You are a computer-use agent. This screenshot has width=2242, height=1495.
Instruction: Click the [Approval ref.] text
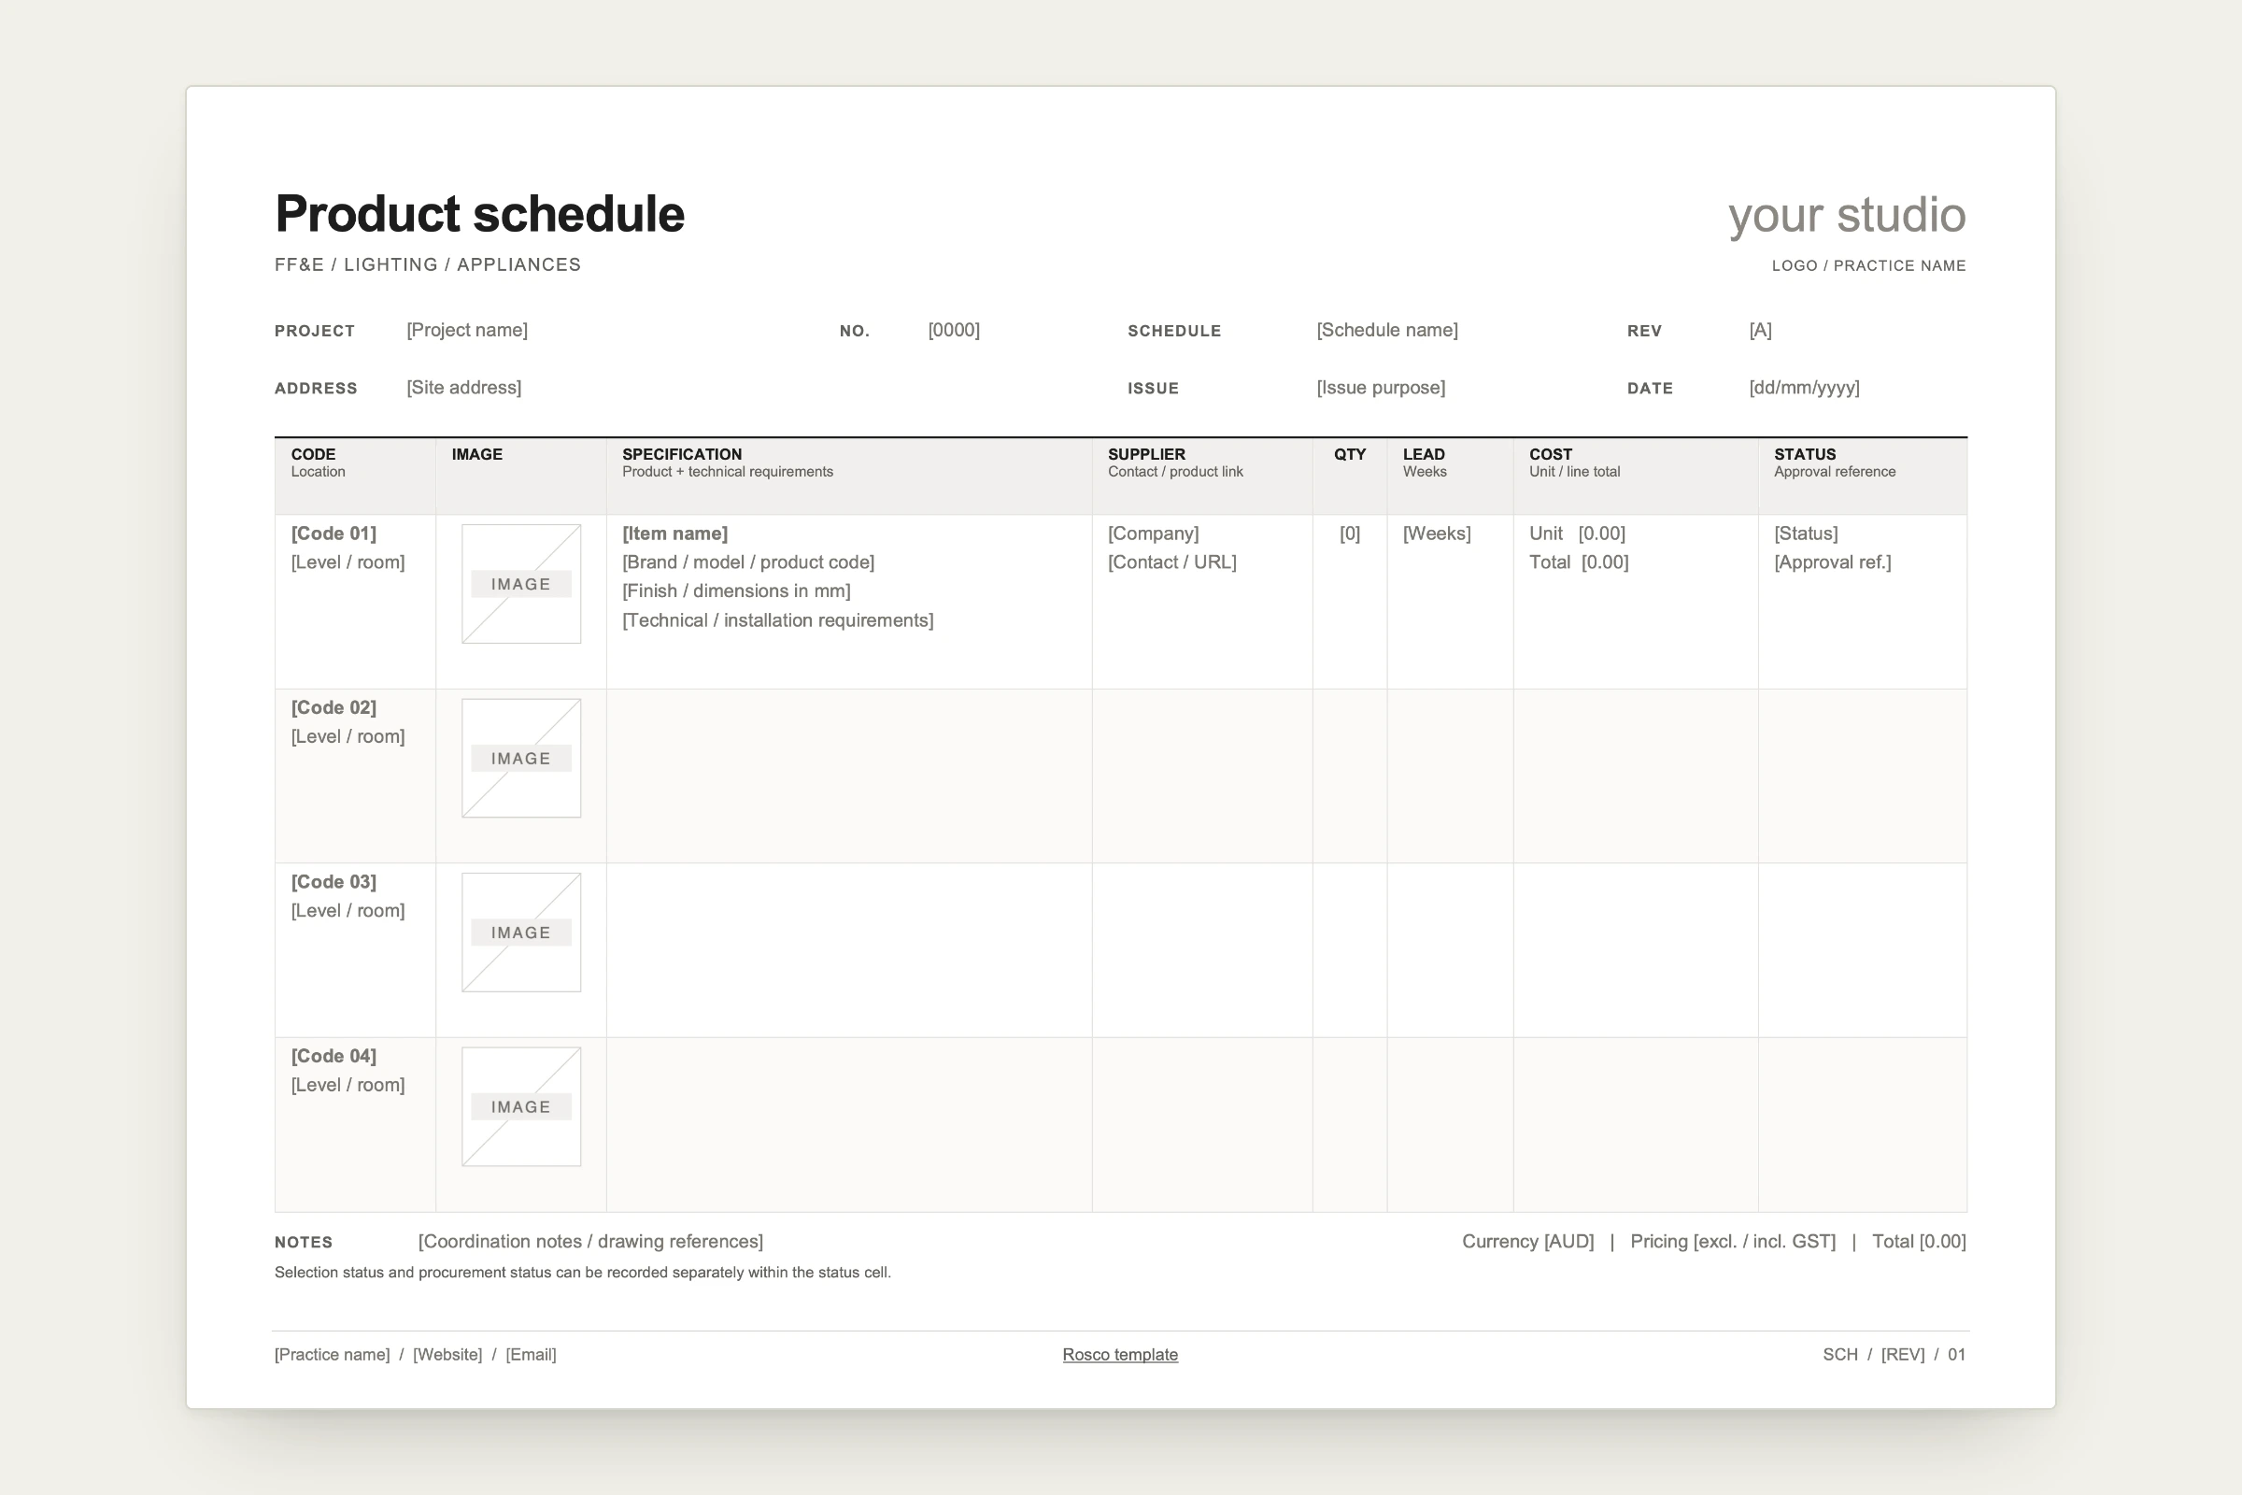1832,562
